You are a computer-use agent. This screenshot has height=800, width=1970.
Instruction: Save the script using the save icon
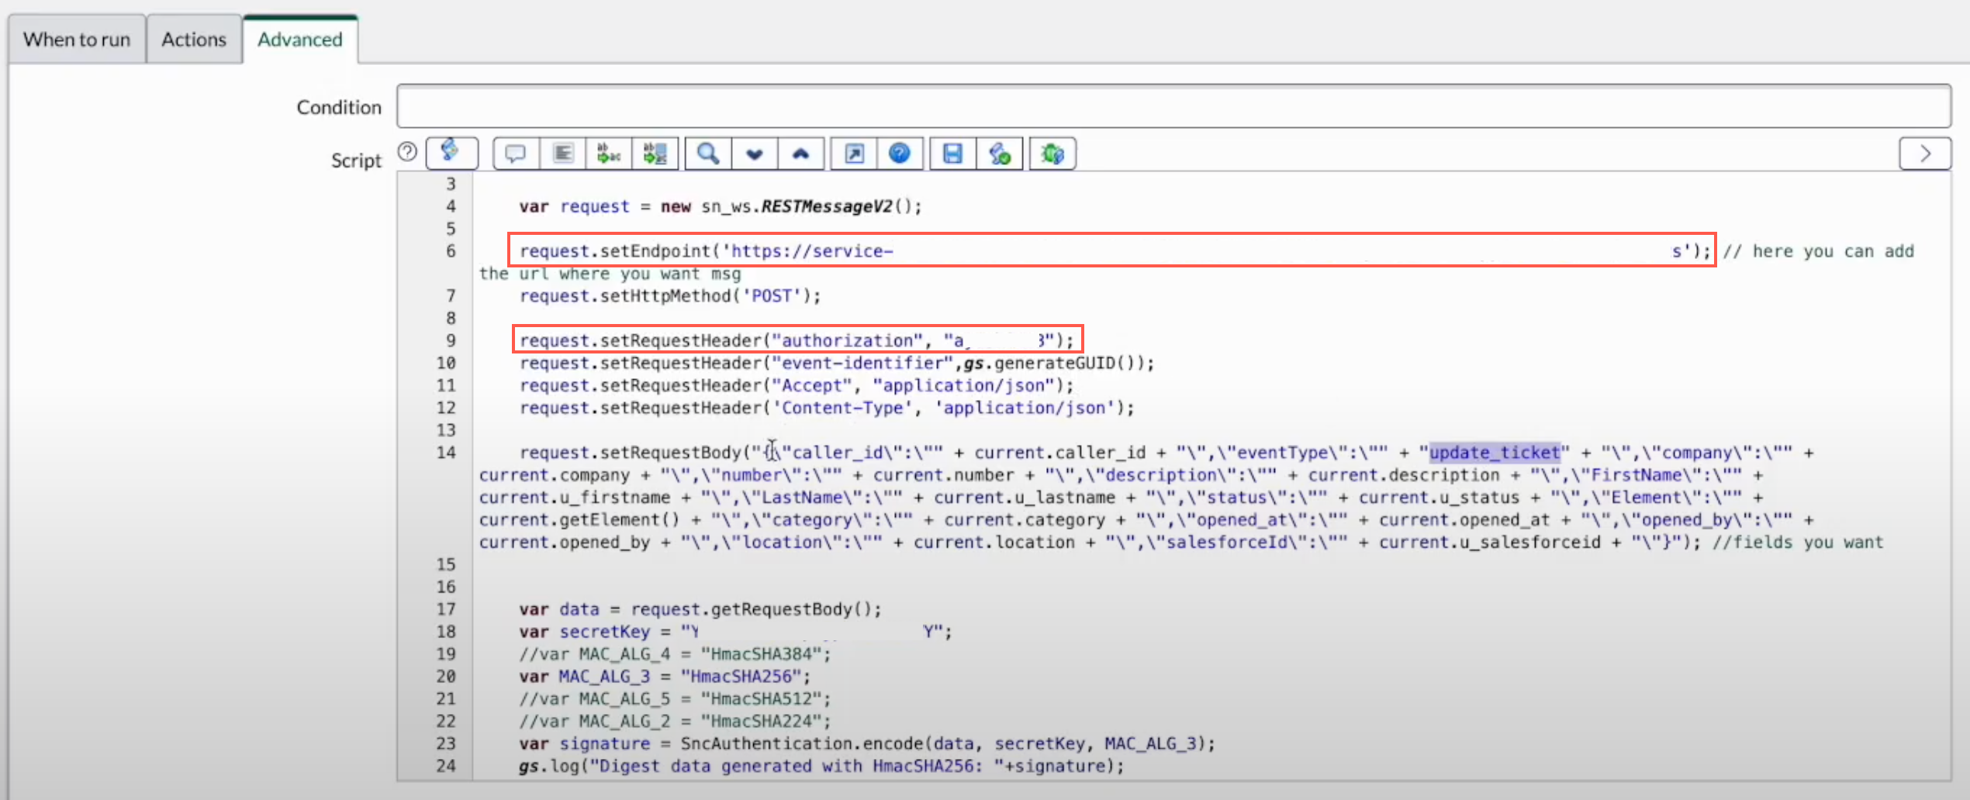click(952, 153)
